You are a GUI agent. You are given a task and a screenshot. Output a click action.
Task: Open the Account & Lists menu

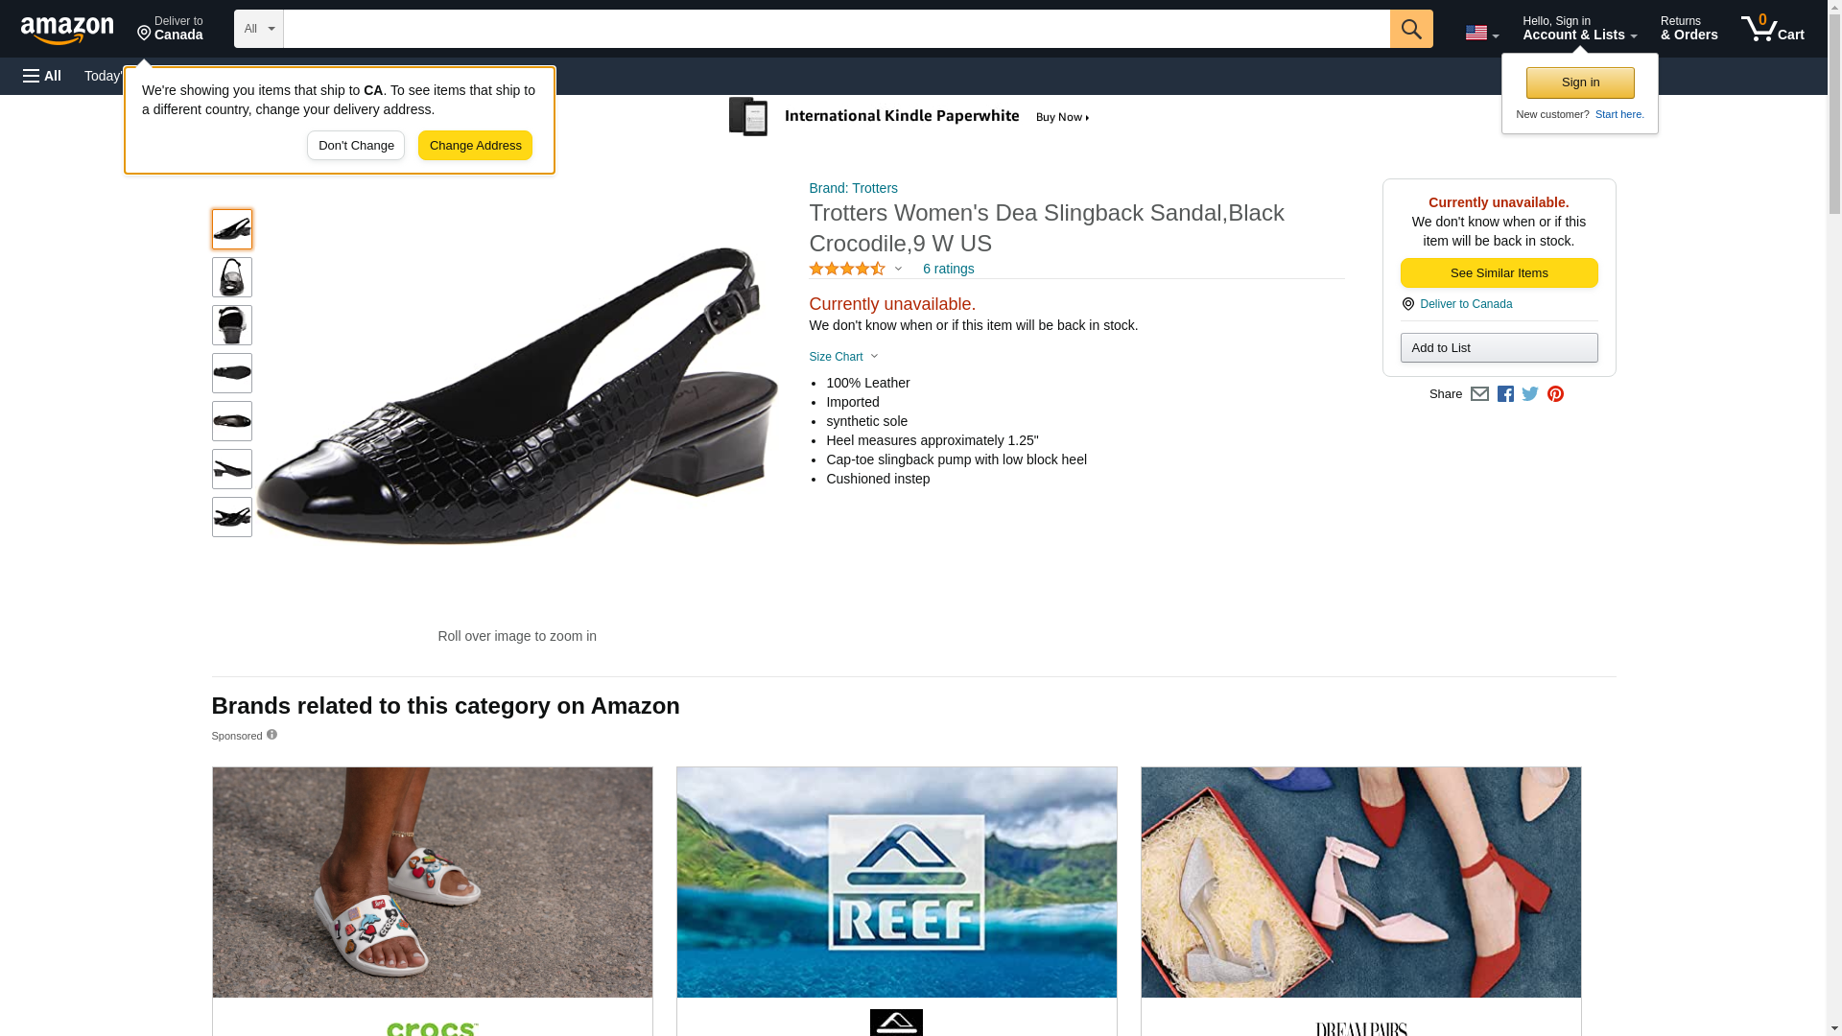[x=1579, y=29]
